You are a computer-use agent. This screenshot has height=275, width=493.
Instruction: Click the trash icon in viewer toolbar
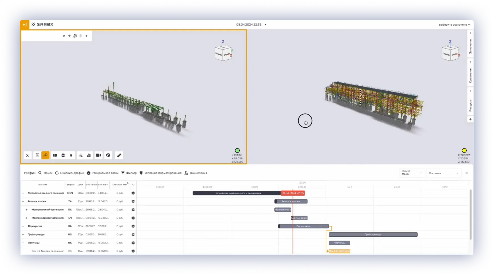click(x=71, y=155)
